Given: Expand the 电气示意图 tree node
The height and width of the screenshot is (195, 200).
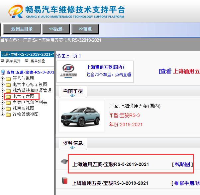Looking at the screenshot, I should tap(2, 96).
